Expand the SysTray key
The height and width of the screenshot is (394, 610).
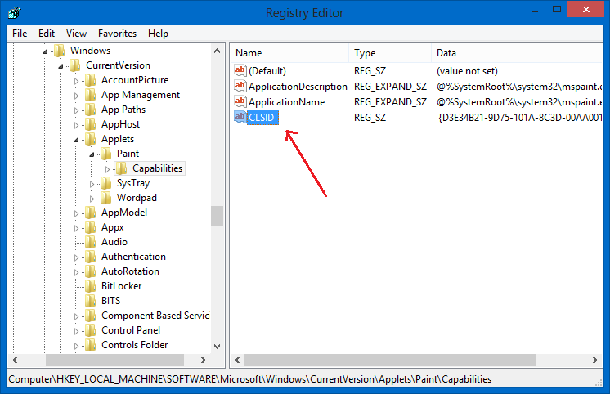92,184
